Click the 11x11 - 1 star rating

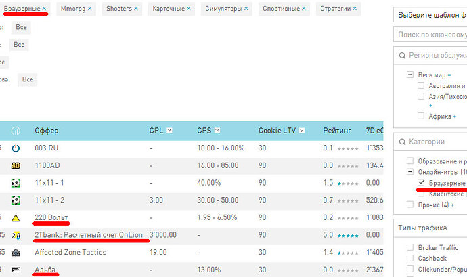(x=348, y=184)
